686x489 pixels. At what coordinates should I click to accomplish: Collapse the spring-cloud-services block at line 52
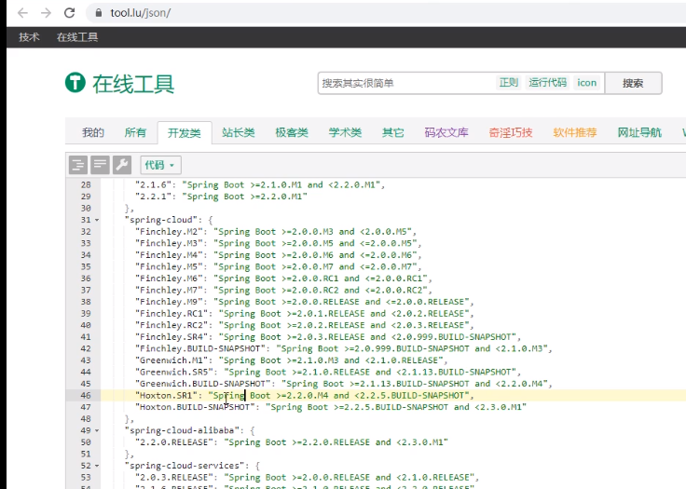coord(97,466)
